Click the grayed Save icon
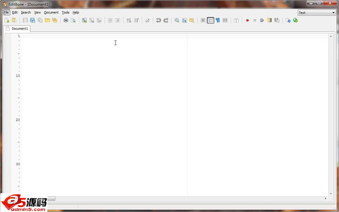This screenshot has height=212, width=339. [25, 20]
